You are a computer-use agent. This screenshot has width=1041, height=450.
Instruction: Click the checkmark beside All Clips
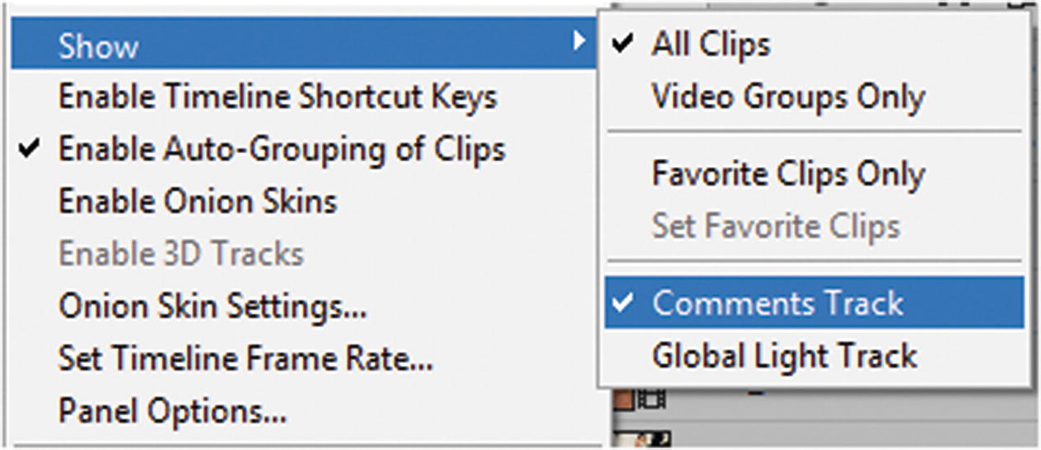(625, 44)
